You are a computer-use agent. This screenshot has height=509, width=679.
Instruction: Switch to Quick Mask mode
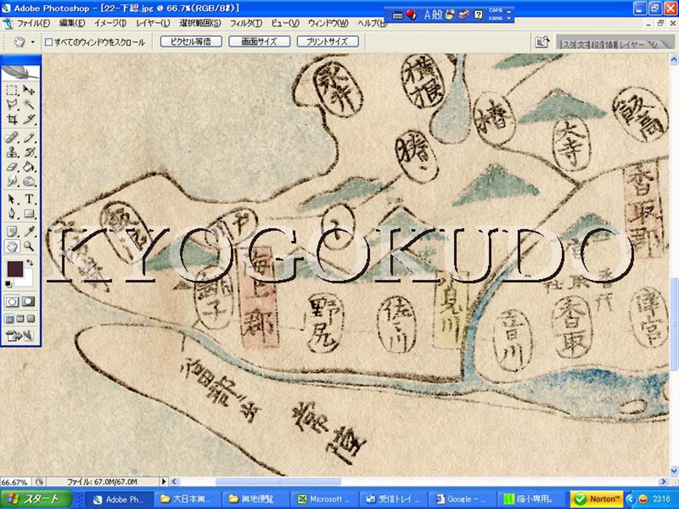click(28, 302)
